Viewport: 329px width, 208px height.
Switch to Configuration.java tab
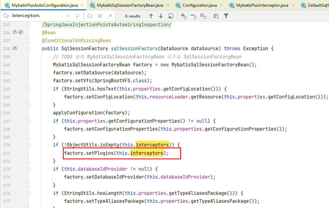(199, 5)
